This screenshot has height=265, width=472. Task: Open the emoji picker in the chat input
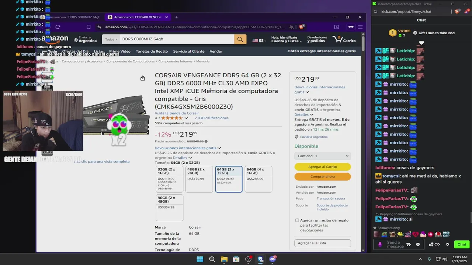click(x=418, y=244)
